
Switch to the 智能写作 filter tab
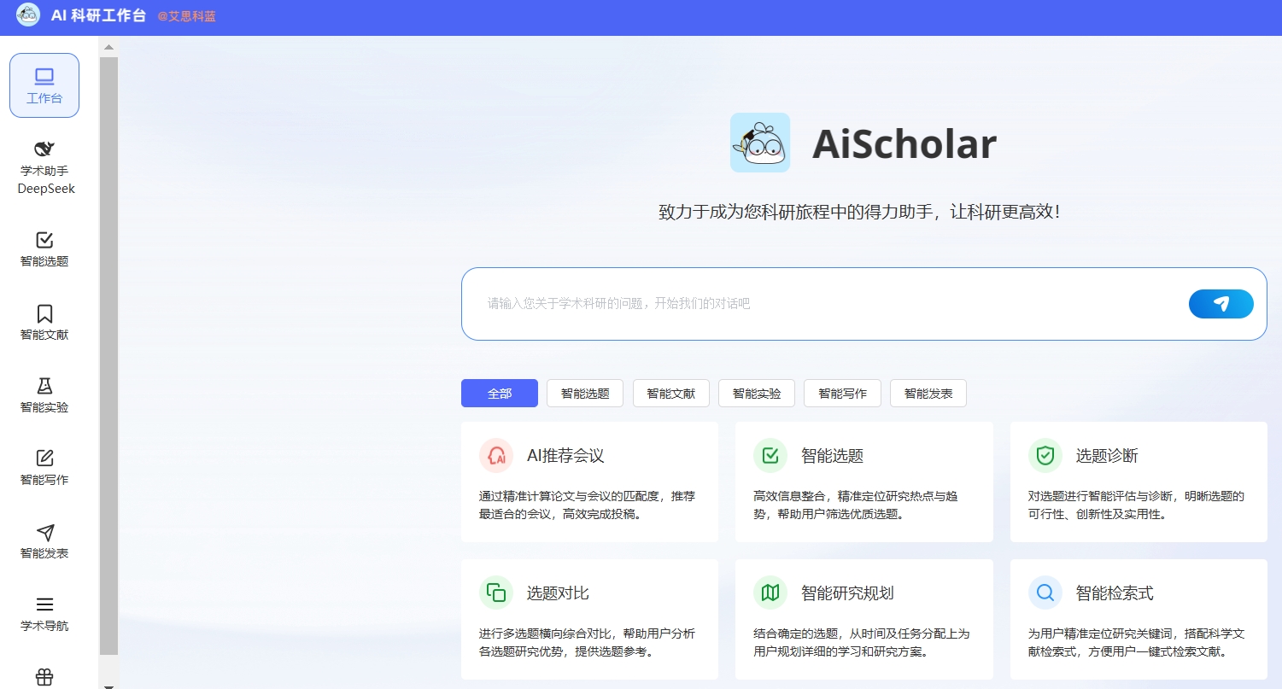tap(842, 394)
